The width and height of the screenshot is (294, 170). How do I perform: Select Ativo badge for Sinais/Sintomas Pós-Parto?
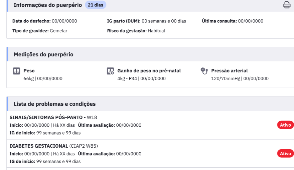[x=285, y=125]
